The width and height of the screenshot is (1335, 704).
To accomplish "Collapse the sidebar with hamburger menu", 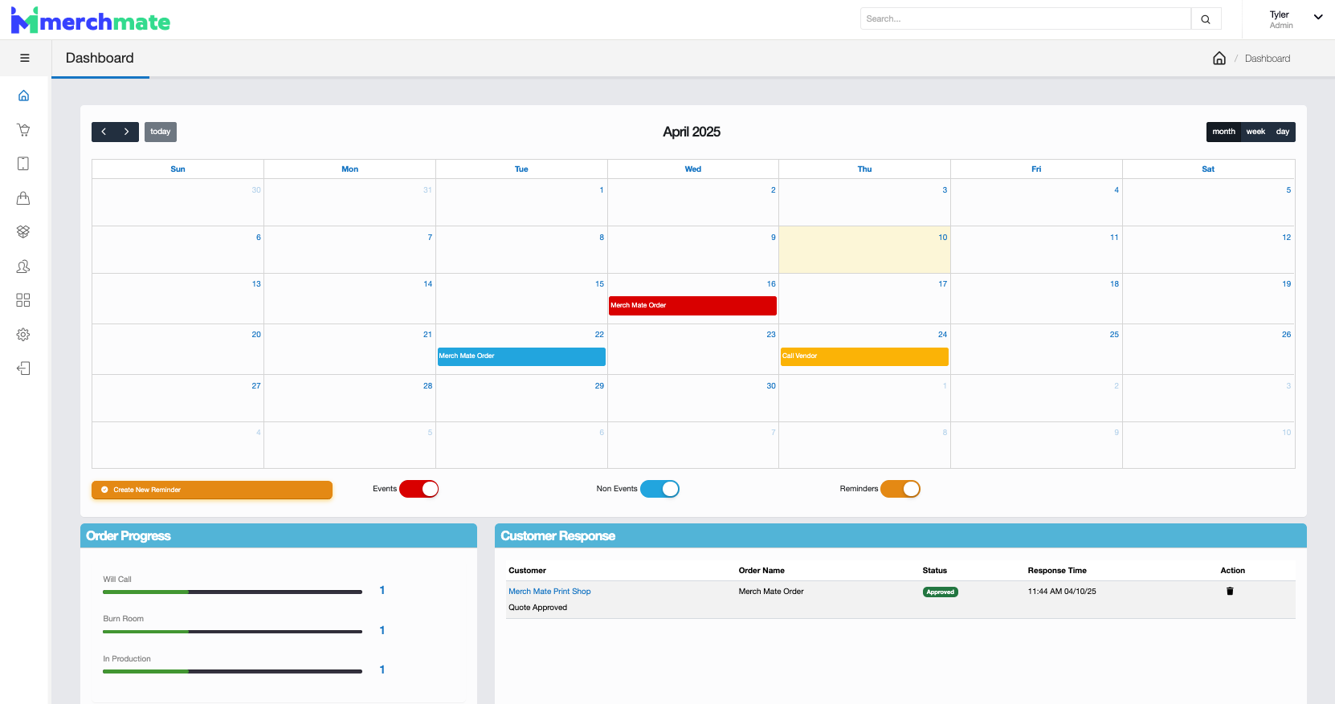I will point(25,58).
